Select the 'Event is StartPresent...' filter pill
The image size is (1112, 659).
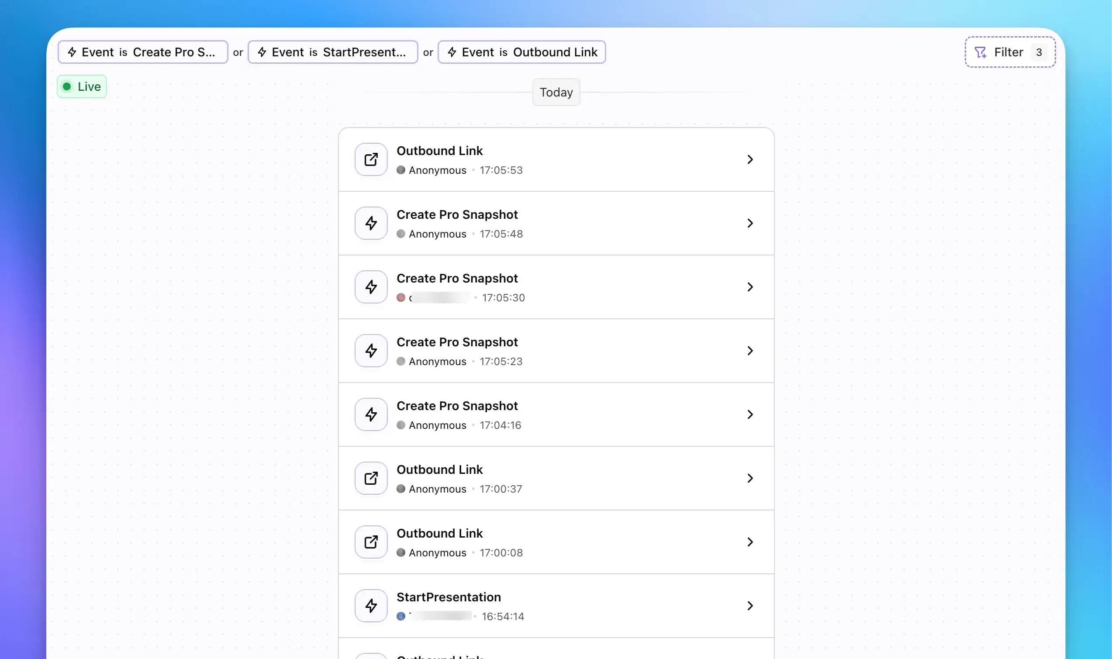[332, 52]
